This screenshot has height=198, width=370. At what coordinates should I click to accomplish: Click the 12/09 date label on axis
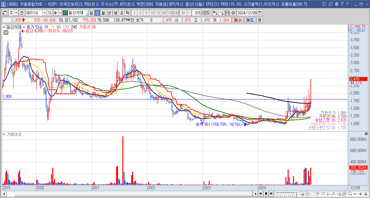tap(355, 188)
